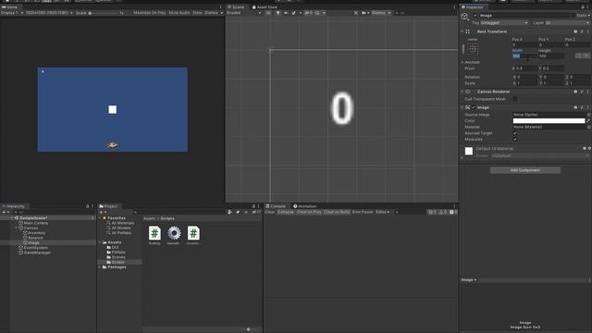Open the Layer dropdown

click(x=567, y=23)
